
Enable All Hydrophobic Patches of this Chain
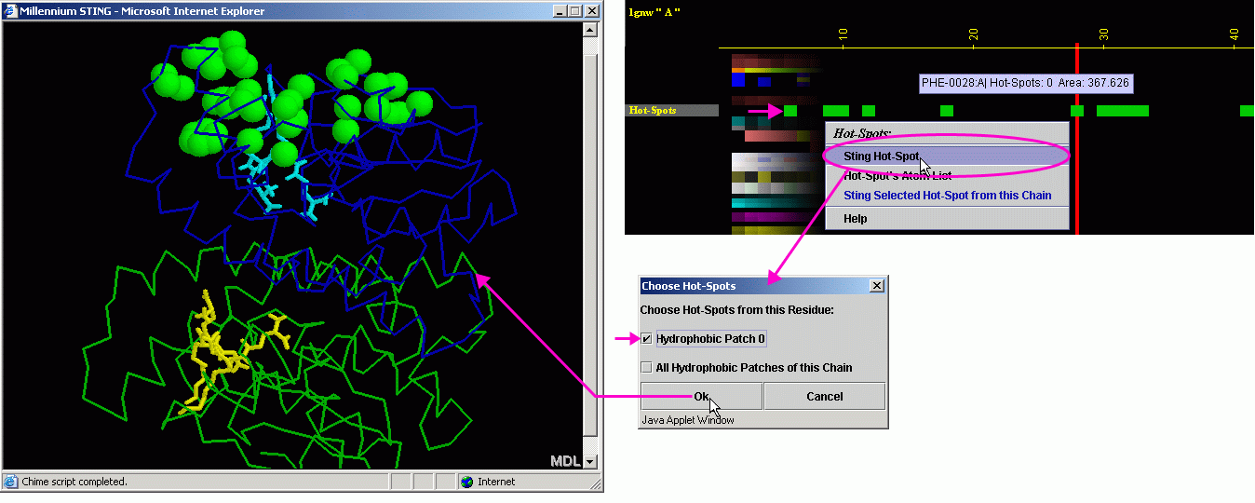pos(647,368)
